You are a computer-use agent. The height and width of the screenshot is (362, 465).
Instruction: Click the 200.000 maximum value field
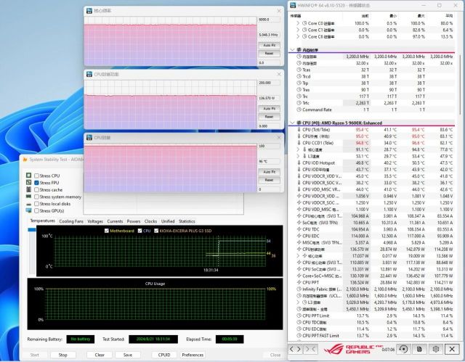point(269,83)
